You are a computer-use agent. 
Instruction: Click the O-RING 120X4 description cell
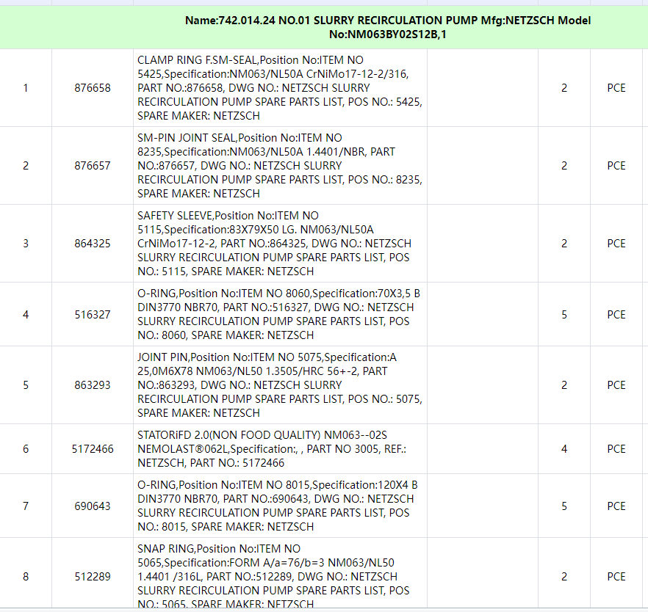click(280, 506)
